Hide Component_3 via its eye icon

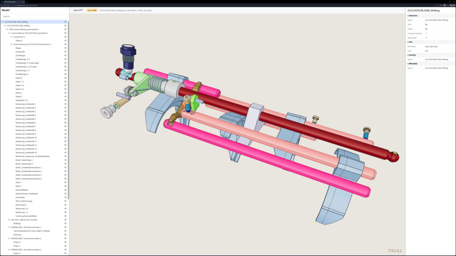[65, 37]
